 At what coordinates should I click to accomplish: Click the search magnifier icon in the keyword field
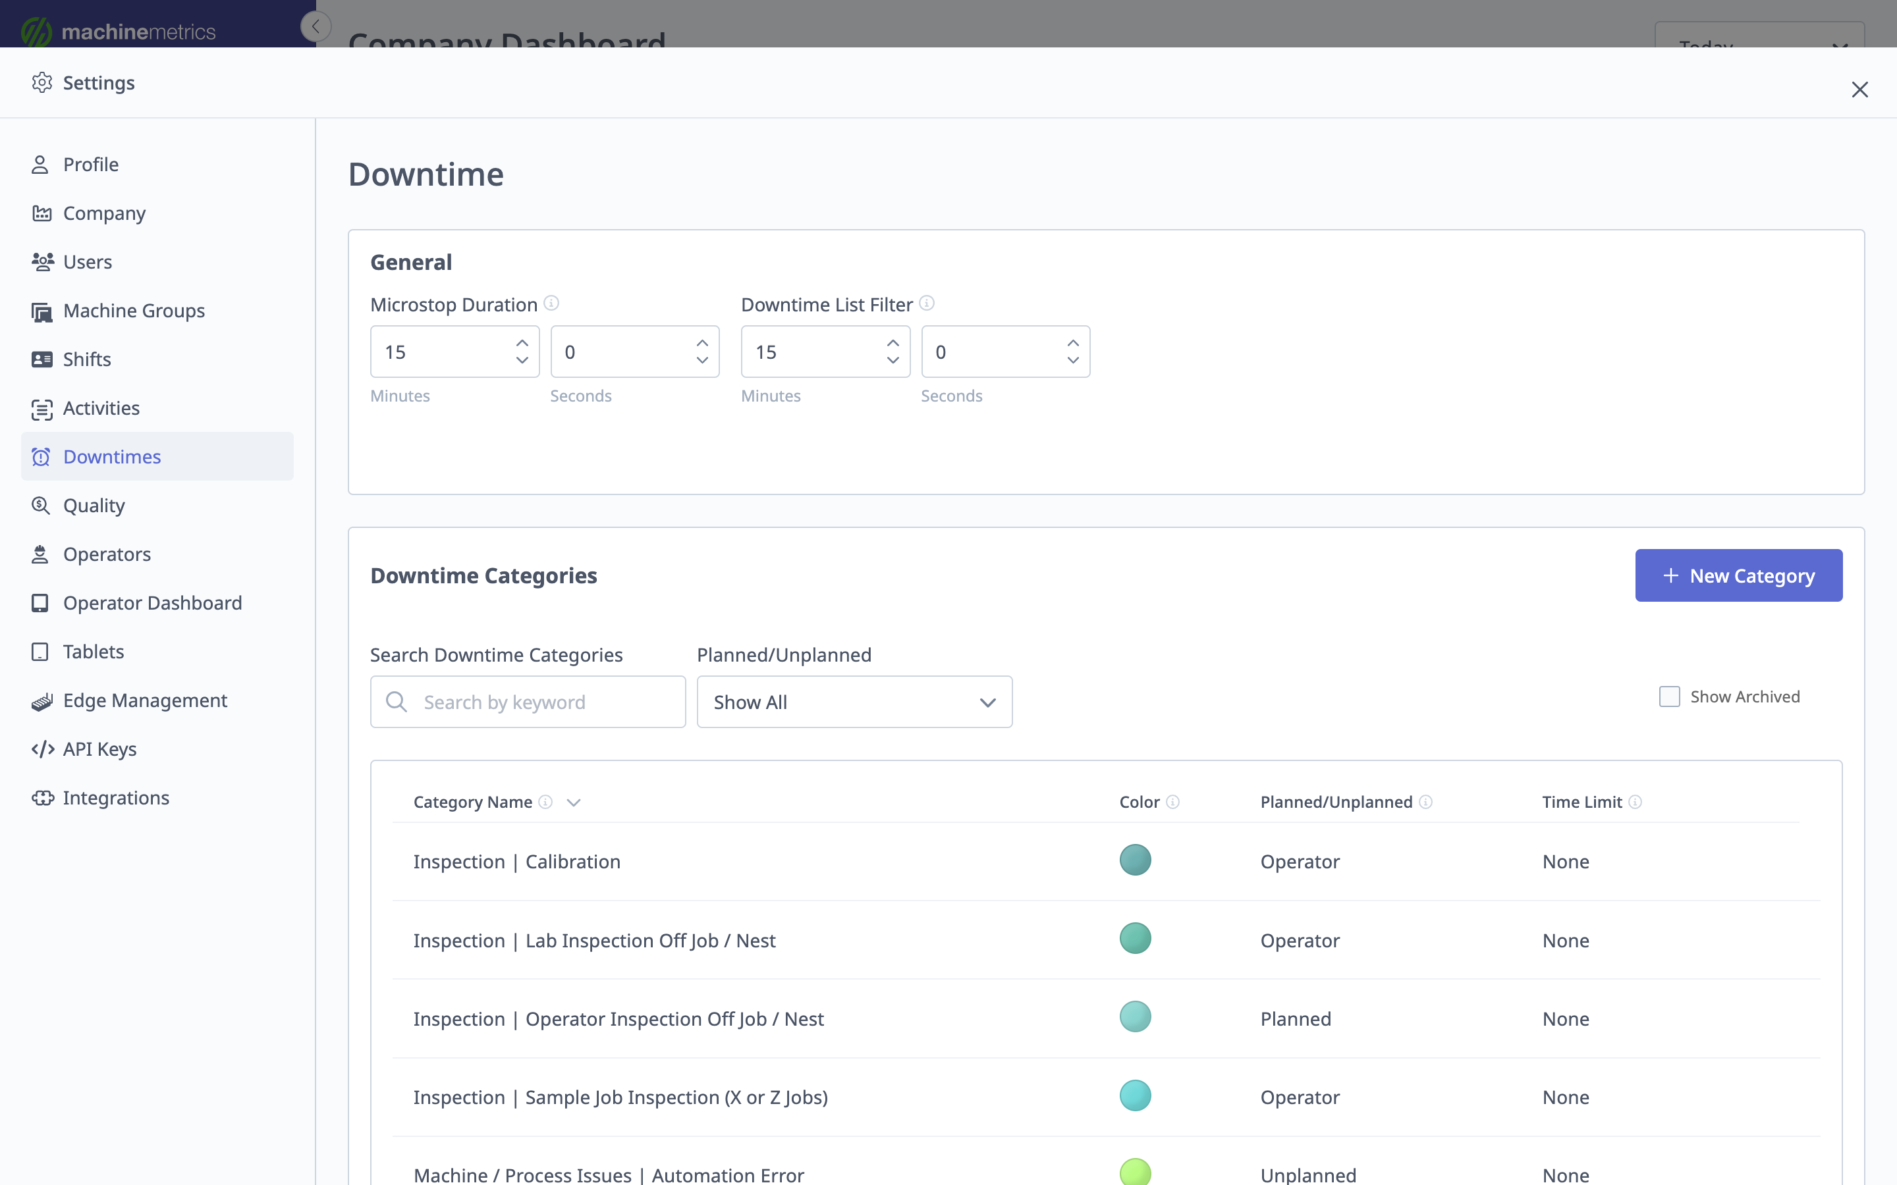point(397,701)
